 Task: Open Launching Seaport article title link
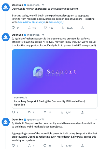pyautogui.click(x=49, y=103)
